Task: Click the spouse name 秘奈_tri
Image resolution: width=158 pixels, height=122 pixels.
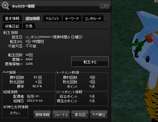Action: (33, 96)
